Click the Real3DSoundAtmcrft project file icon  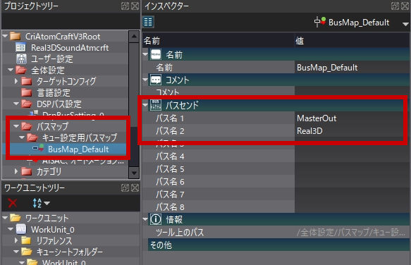pyautogui.click(x=20, y=47)
